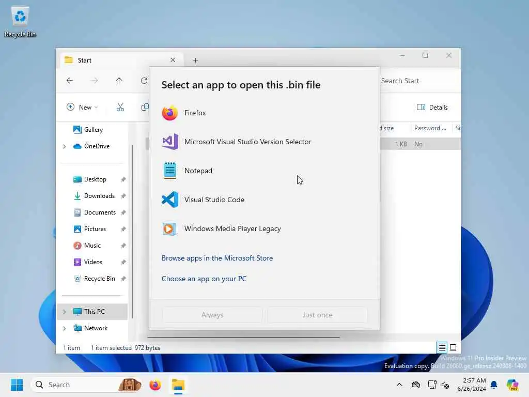This screenshot has height=397, width=529.
Task: Expand the This PC node
Action: click(x=64, y=311)
